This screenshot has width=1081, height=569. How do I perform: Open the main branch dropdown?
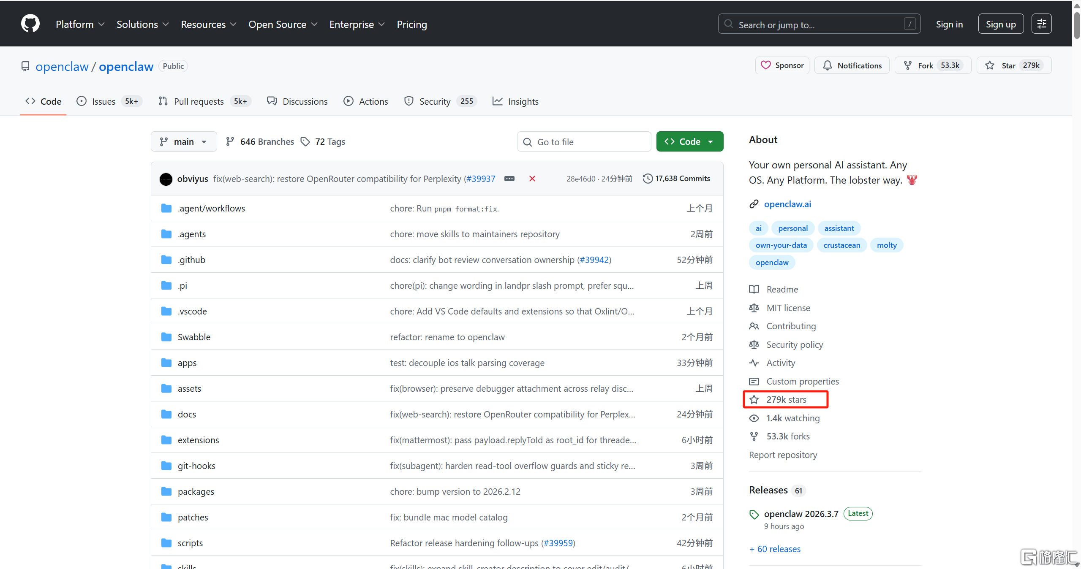[x=184, y=142]
